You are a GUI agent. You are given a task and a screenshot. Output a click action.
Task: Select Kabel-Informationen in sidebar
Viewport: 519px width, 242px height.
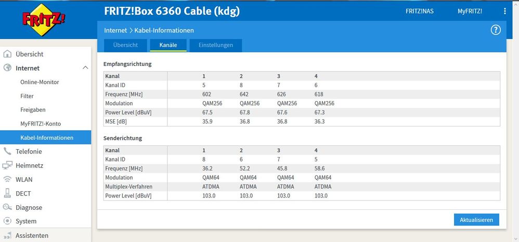(46, 137)
